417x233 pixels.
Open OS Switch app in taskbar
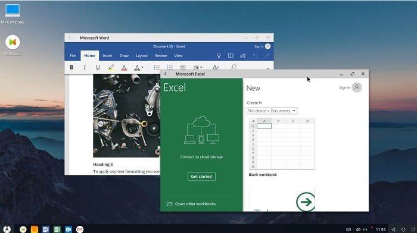pos(23,229)
